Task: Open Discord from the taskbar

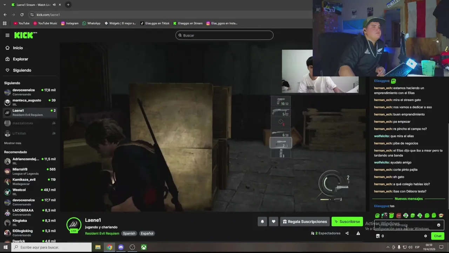Action: 121,247
